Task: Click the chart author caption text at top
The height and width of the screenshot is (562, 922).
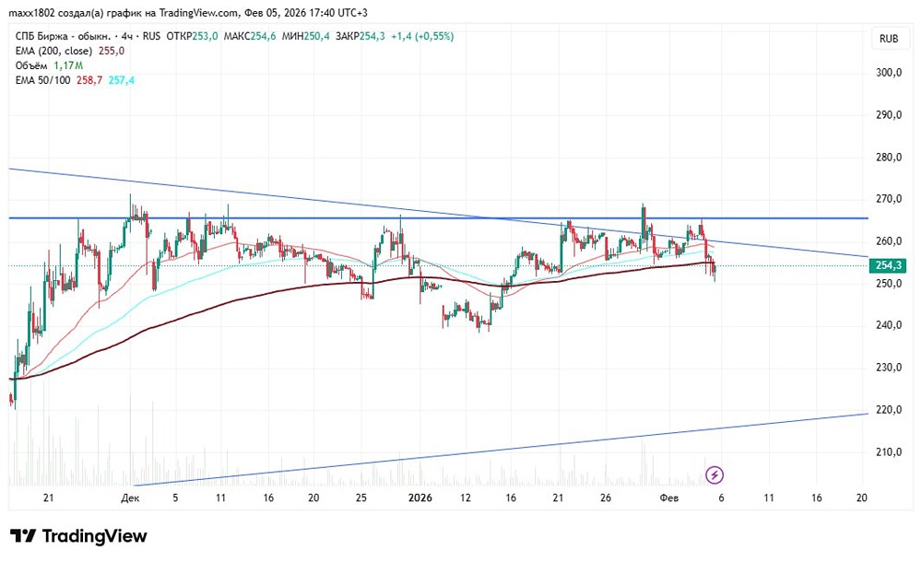Action: [x=188, y=13]
